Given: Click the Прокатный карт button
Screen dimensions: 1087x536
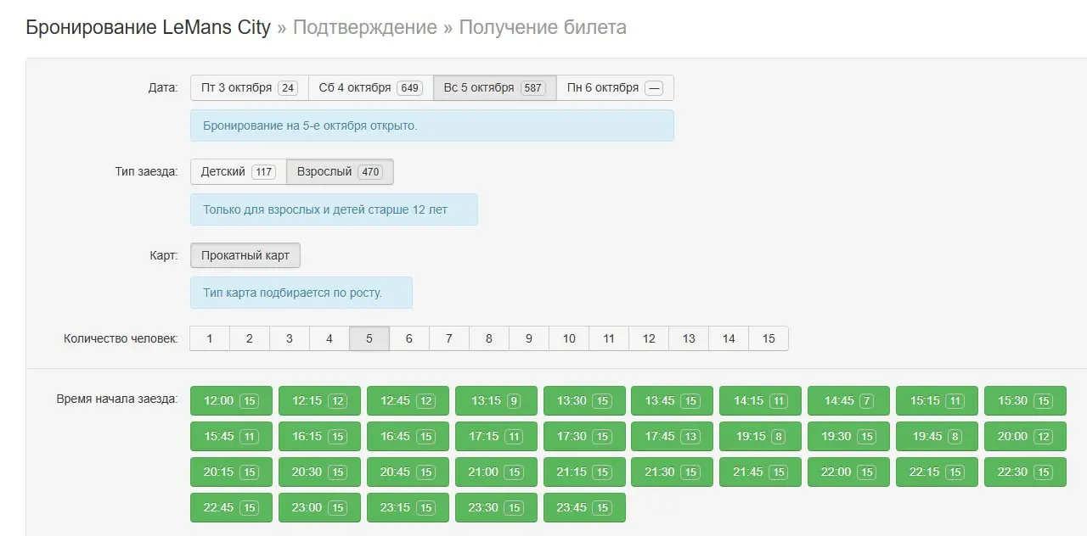Looking at the screenshot, I should [x=245, y=255].
